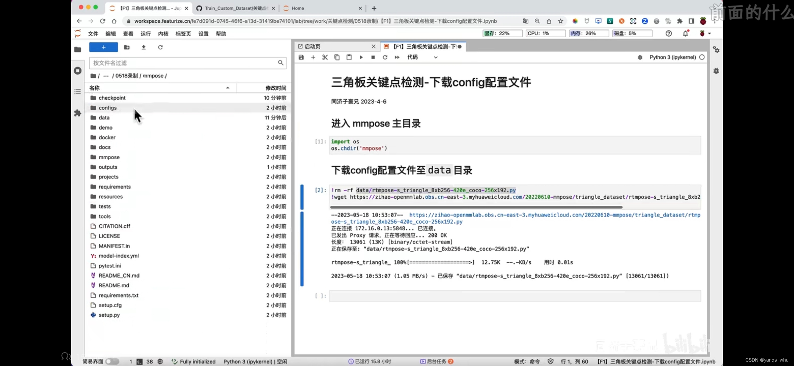Click the 显存 22% usage indicator
Viewport: 794px width, 366px height.
point(503,33)
